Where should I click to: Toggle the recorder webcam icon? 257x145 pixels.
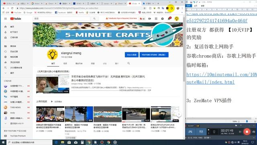(x=214, y=132)
